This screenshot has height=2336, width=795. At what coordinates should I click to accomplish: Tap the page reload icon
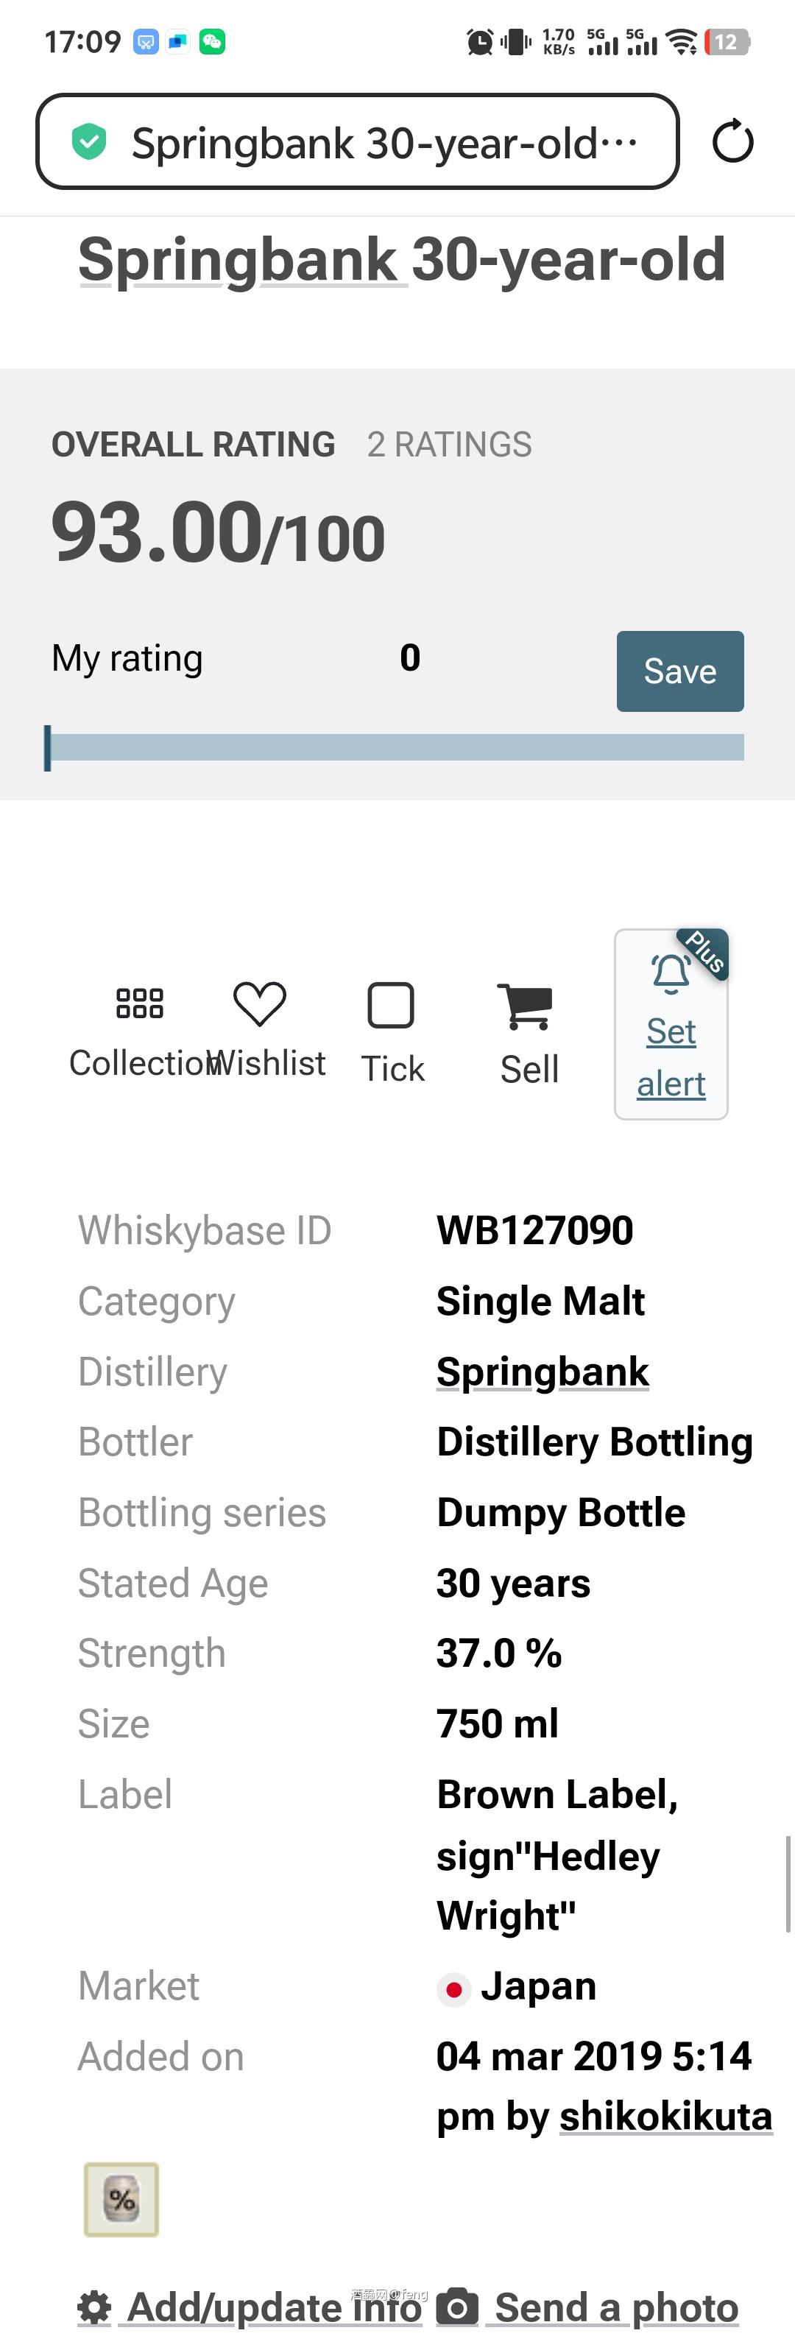point(732,141)
